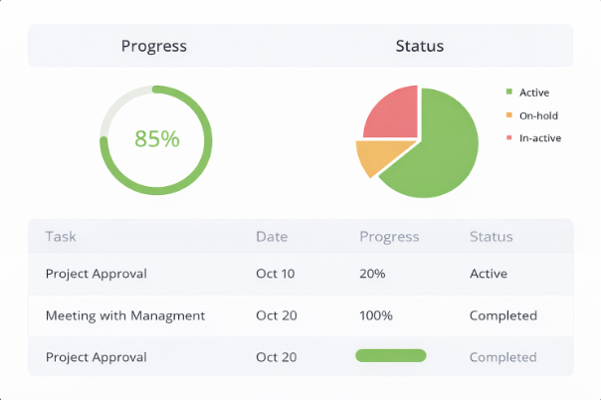Click the Progress title above the donut chart
Image resolution: width=601 pixels, height=400 pixels.
[154, 46]
